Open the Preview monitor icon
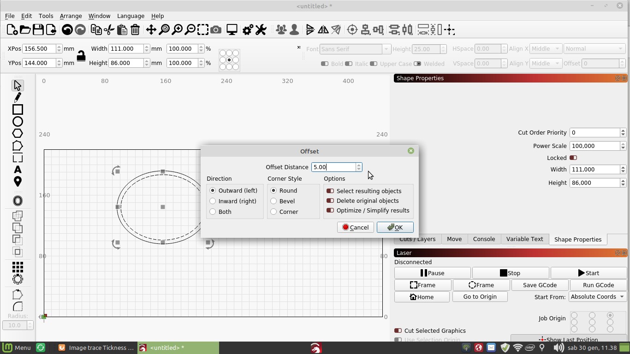This screenshot has height=354, width=630. point(232,30)
